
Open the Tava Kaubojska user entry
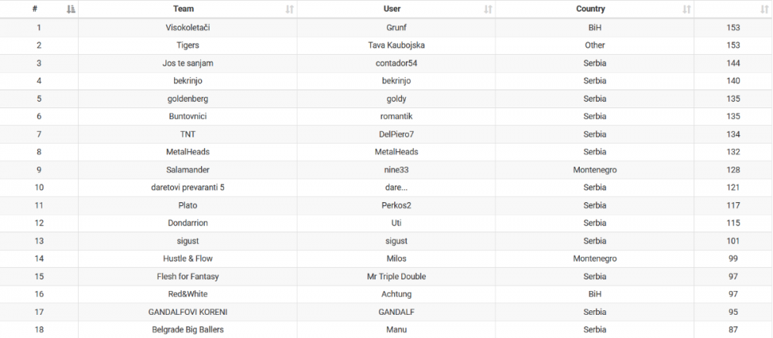coord(397,46)
